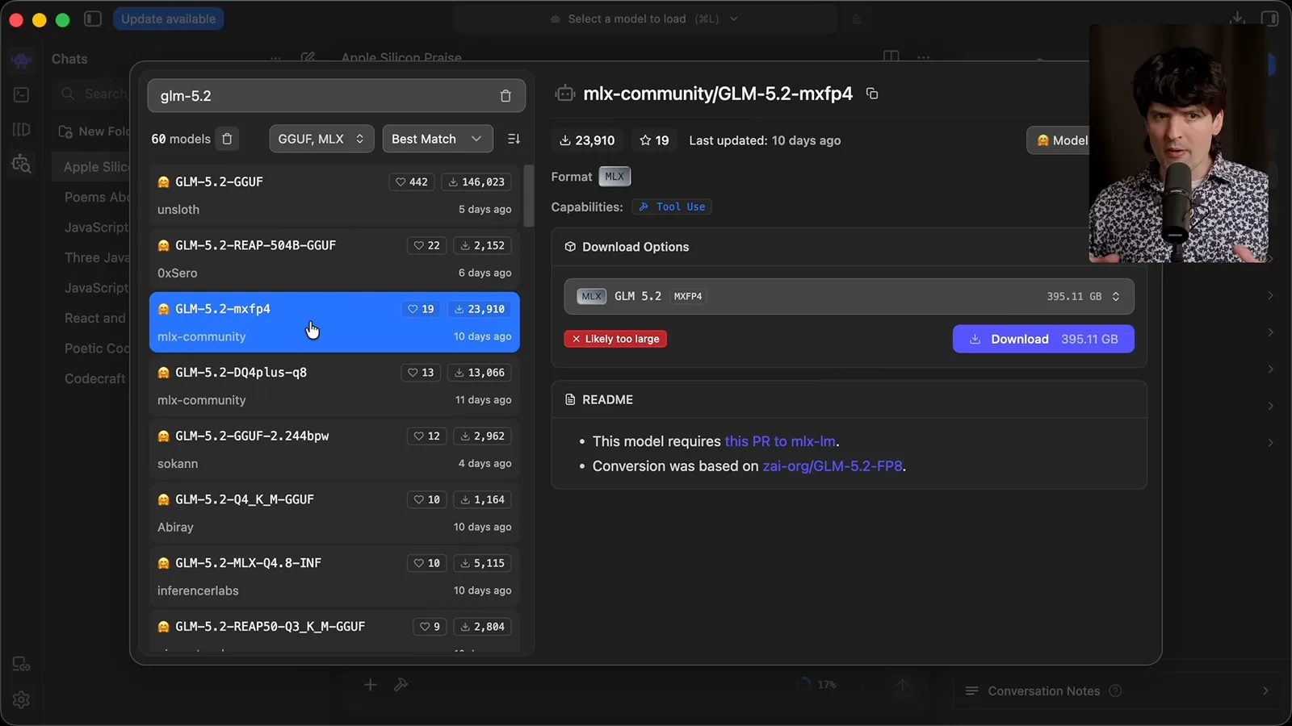The height and width of the screenshot is (726, 1292).
Task: Open the downloads icon in top right
Action: coord(1237,18)
